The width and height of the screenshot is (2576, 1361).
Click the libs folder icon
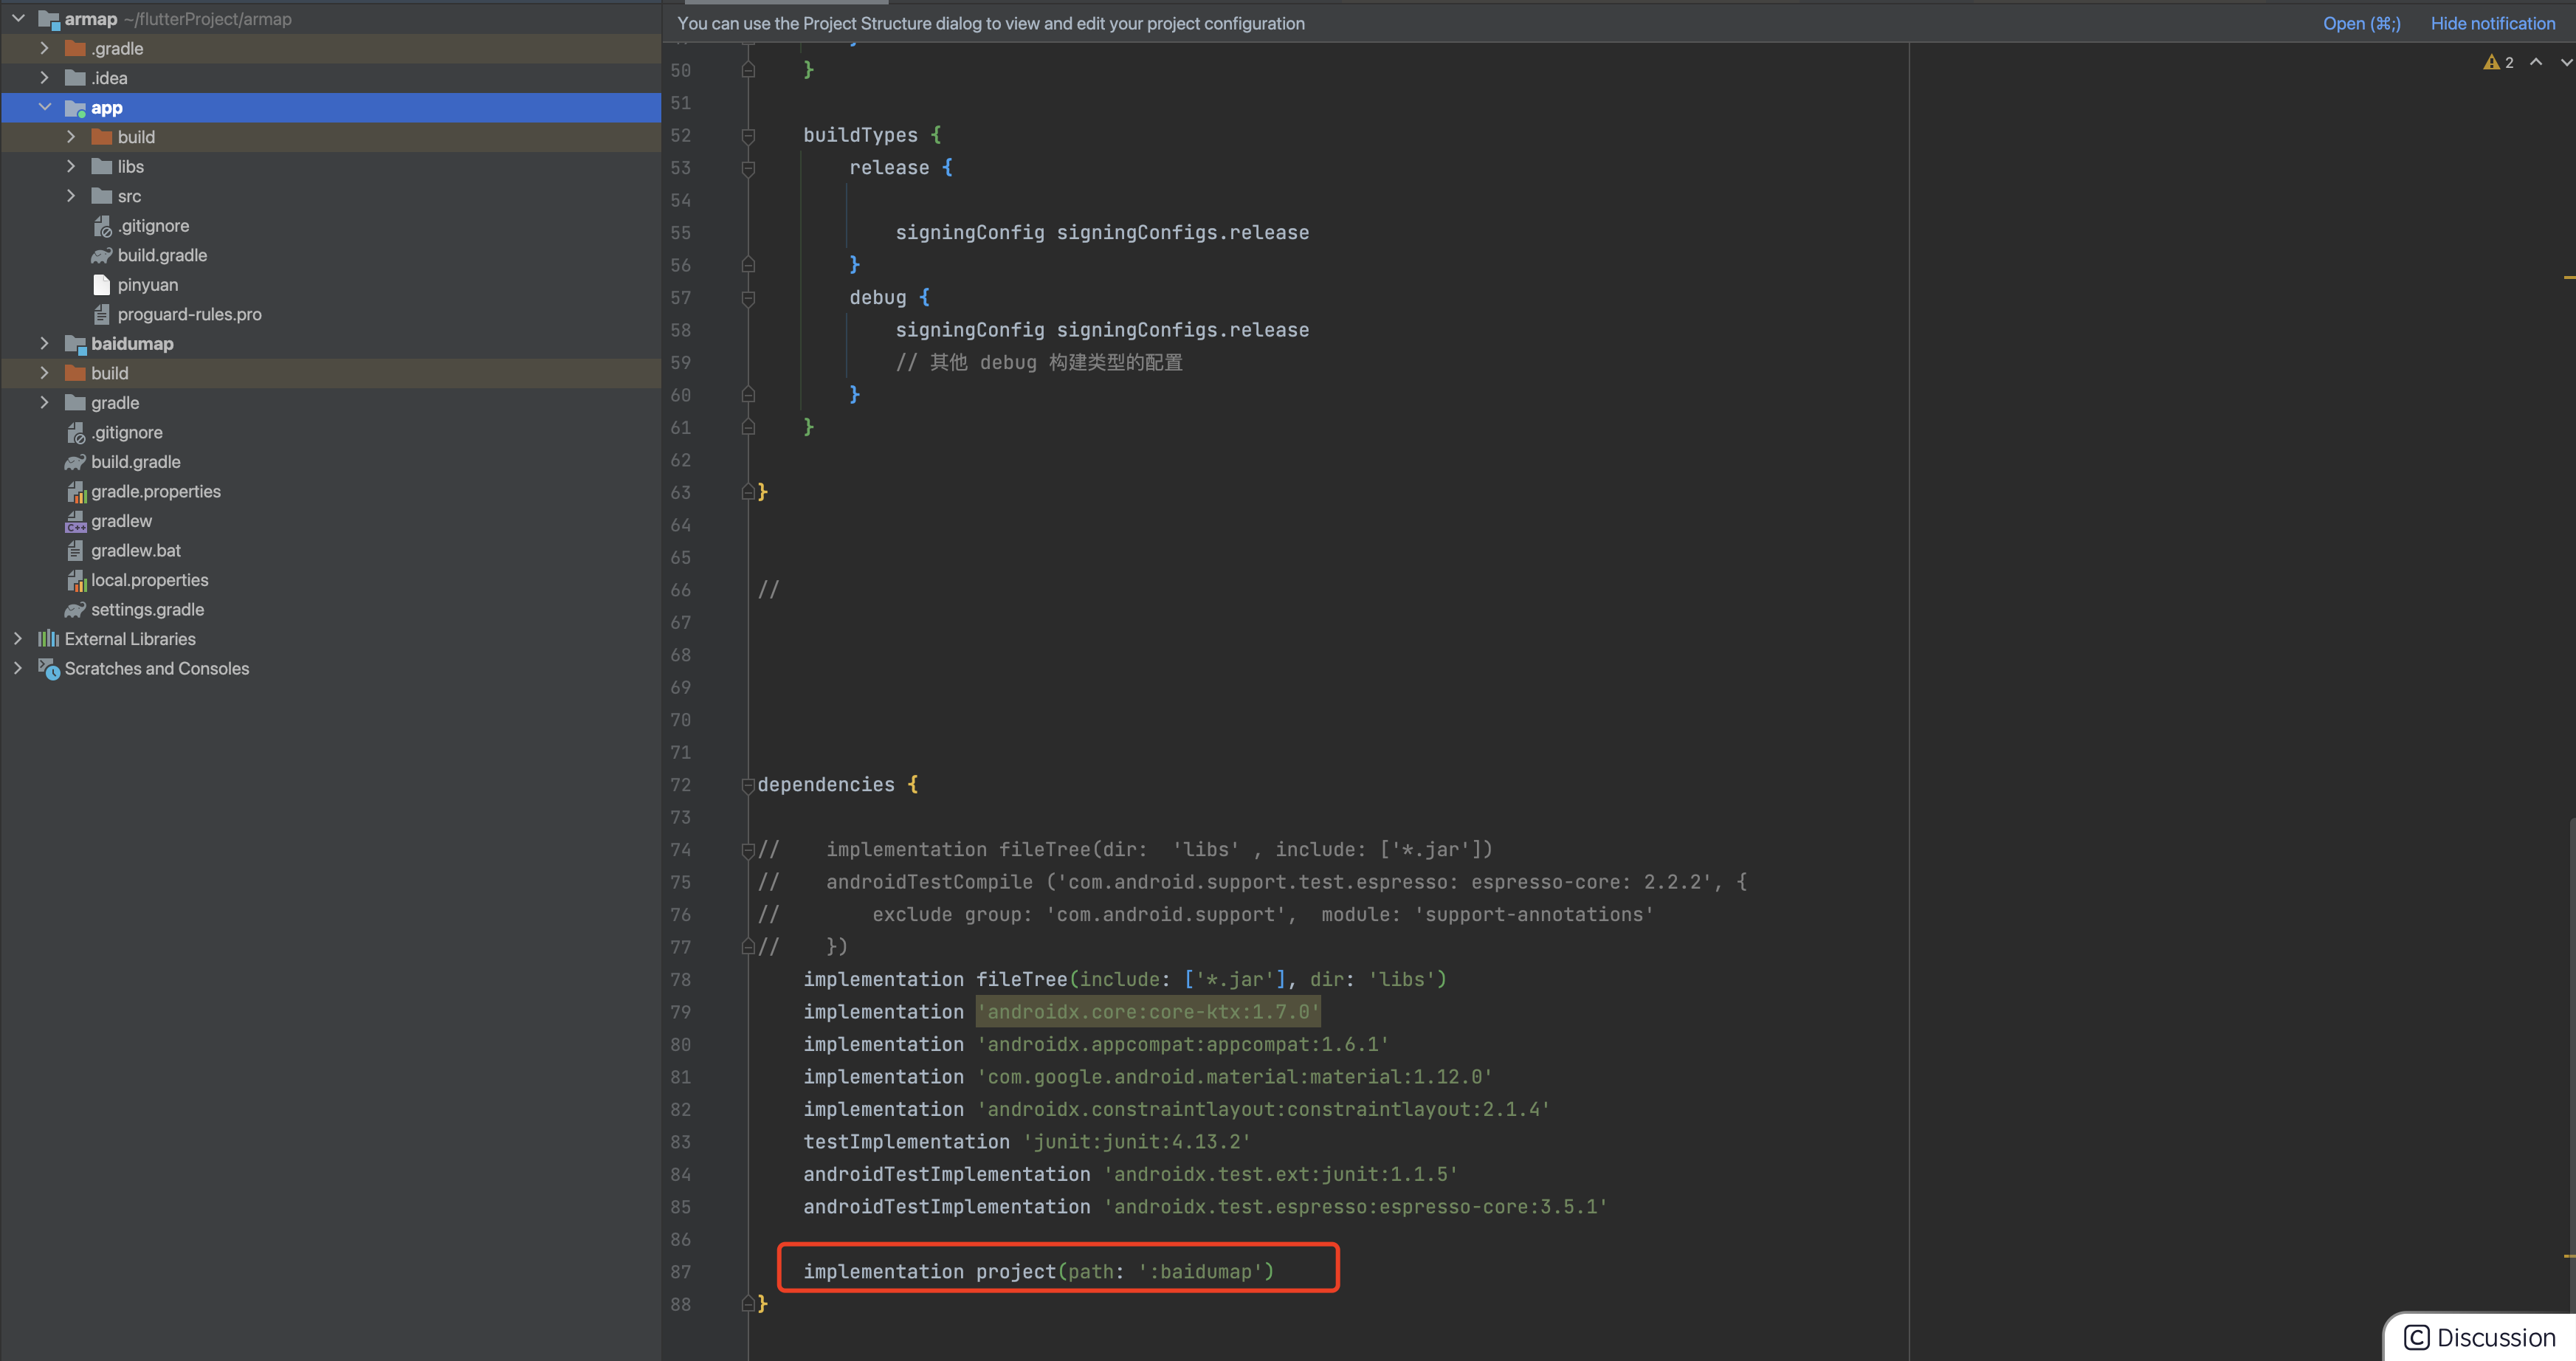[101, 166]
